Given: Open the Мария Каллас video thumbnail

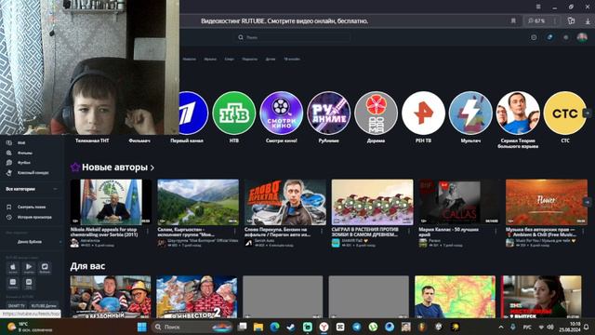Looking at the screenshot, I should [459, 202].
